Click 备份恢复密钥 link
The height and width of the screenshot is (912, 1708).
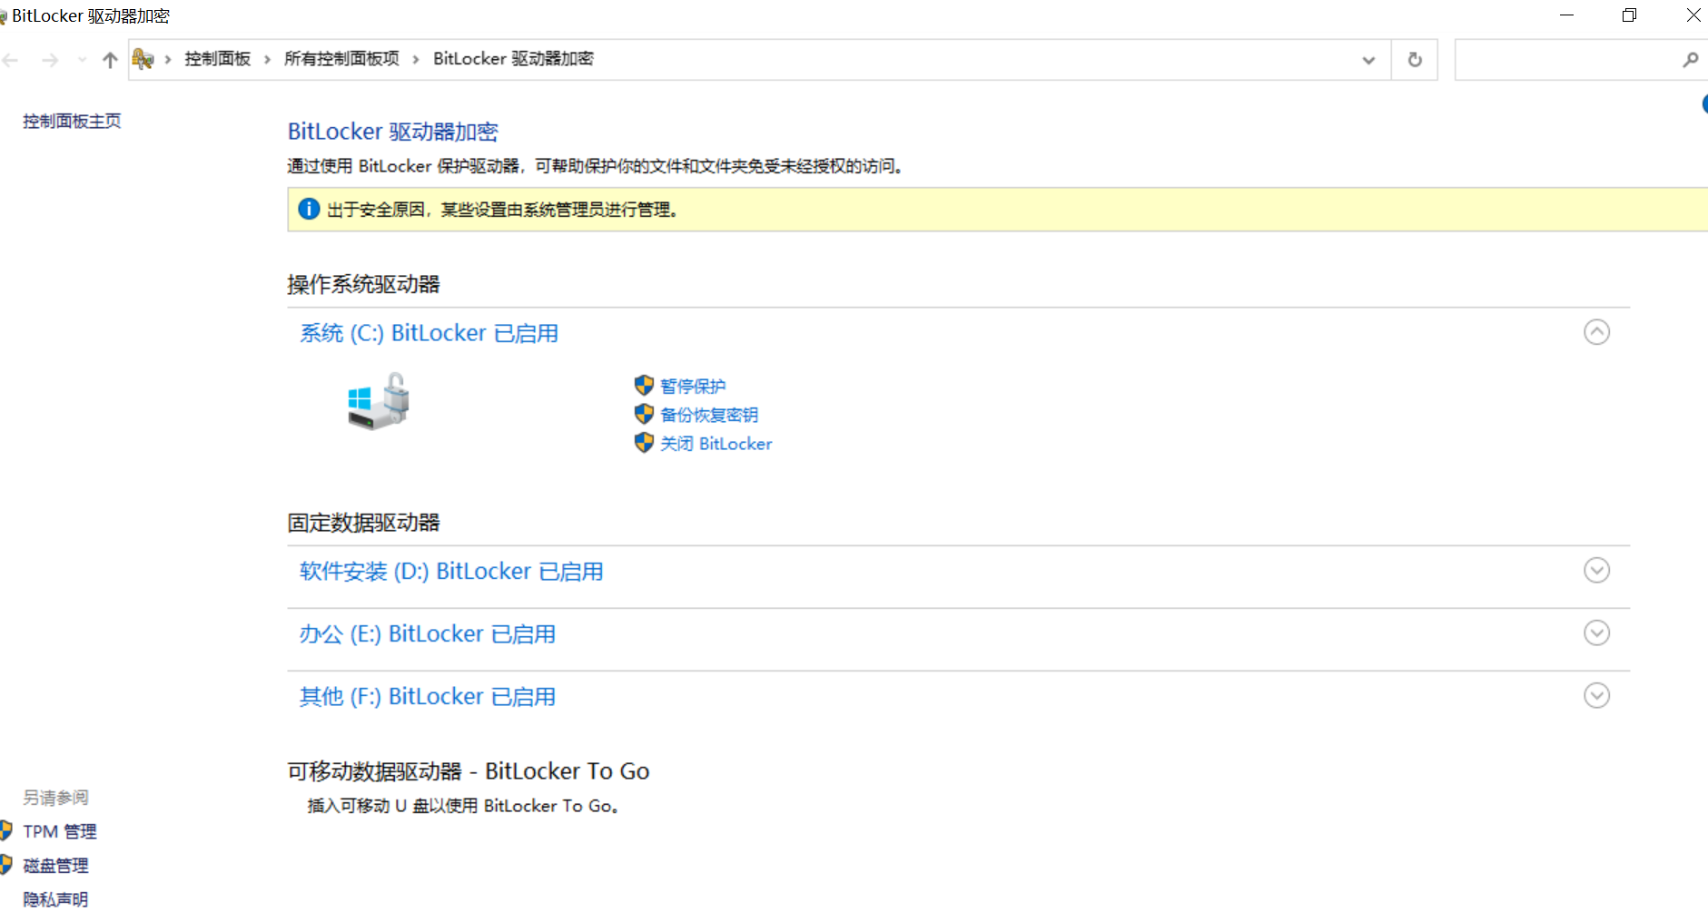click(709, 415)
